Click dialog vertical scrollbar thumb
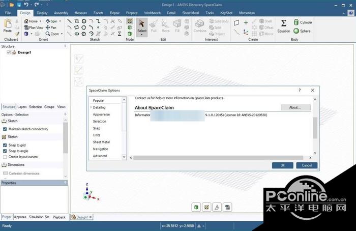Viewport: 356px width, 231px height. [x=315, y=128]
